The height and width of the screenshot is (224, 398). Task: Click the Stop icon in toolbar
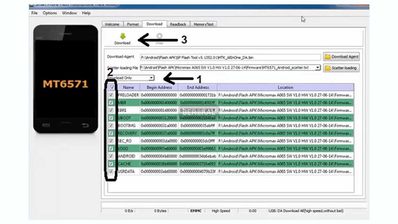[x=159, y=36]
